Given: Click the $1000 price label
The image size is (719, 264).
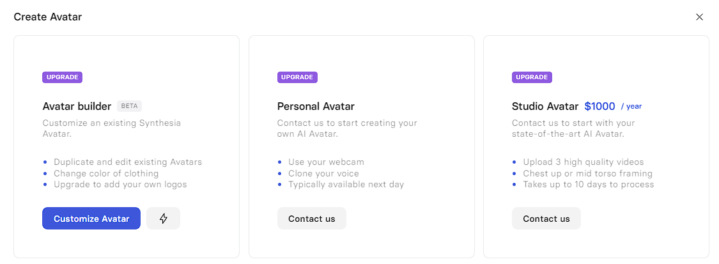Looking at the screenshot, I should pos(599,106).
